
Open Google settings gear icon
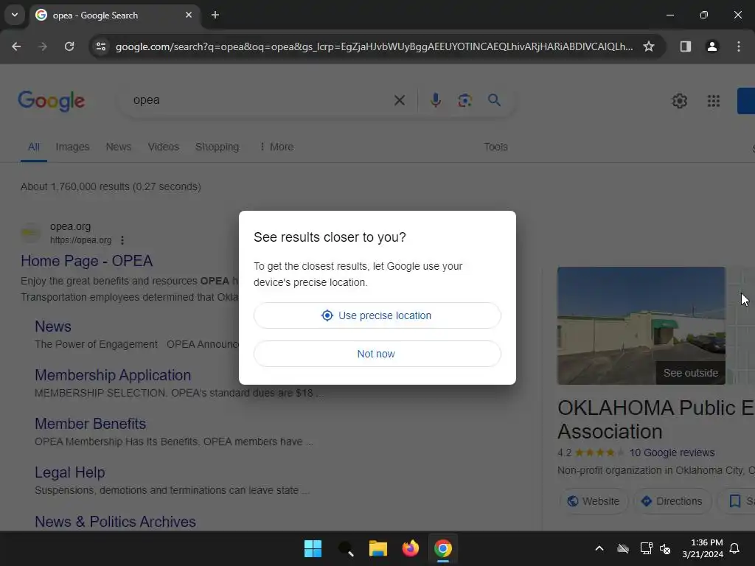(x=679, y=100)
